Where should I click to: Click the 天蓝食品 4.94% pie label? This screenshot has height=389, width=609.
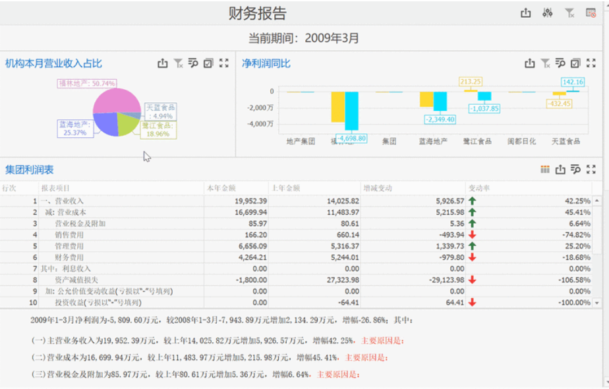tap(161, 111)
